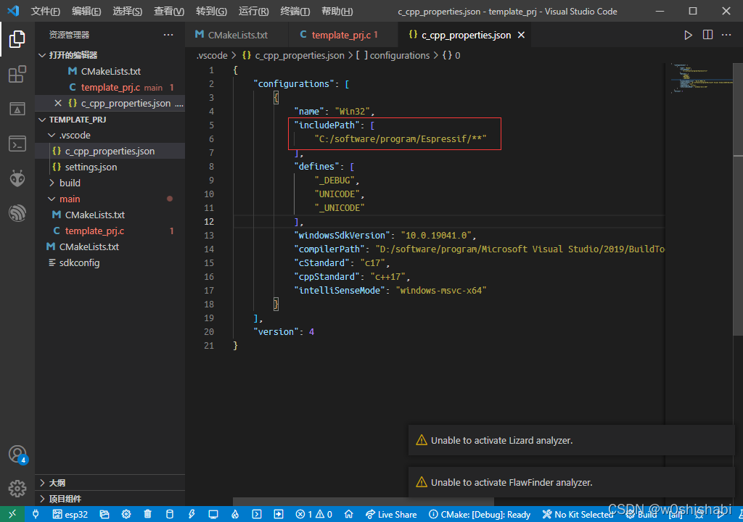Click CMake: [Debug]: Ready status item

[480, 514]
